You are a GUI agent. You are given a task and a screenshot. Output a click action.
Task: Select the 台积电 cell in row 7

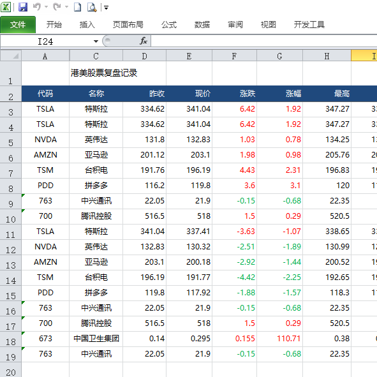[x=96, y=170]
